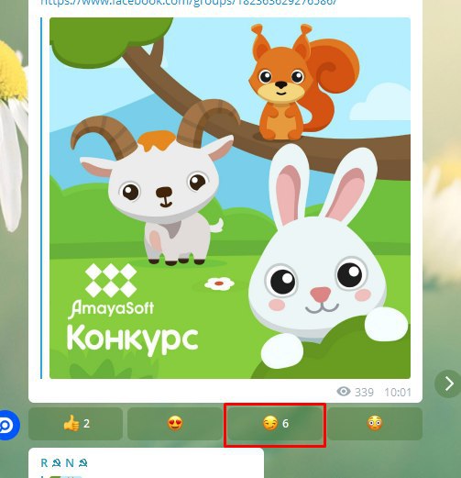Click the smirking face reaction with 6
This screenshot has height=478, width=461.
pyautogui.click(x=275, y=424)
